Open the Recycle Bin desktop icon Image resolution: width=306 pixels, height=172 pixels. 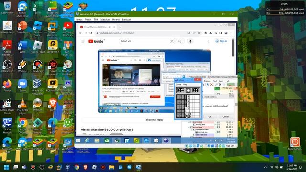(x=8, y=8)
